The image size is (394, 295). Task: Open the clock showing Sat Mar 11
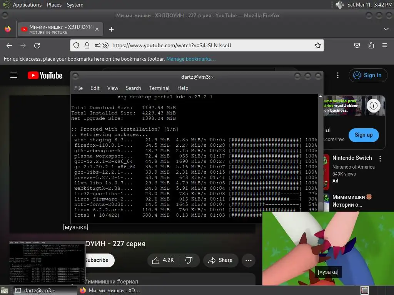[x=370, y=5]
